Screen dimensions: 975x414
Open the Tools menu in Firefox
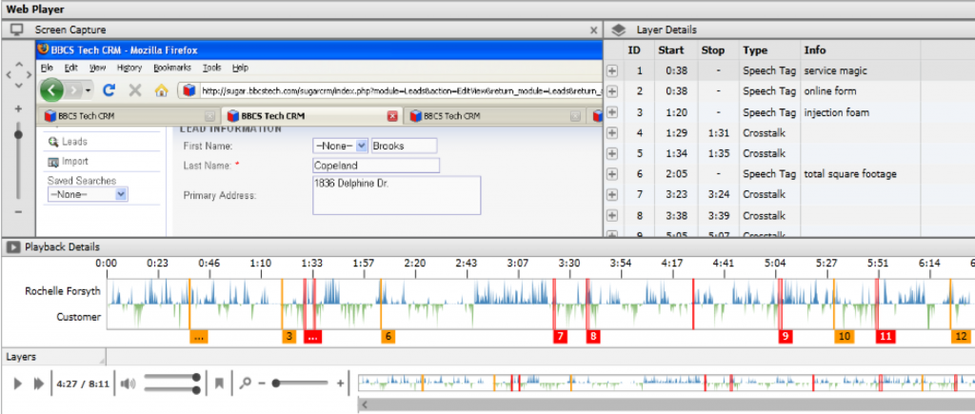212,68
